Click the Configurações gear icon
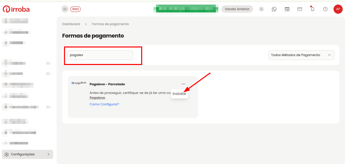 [x=7, y=154]
